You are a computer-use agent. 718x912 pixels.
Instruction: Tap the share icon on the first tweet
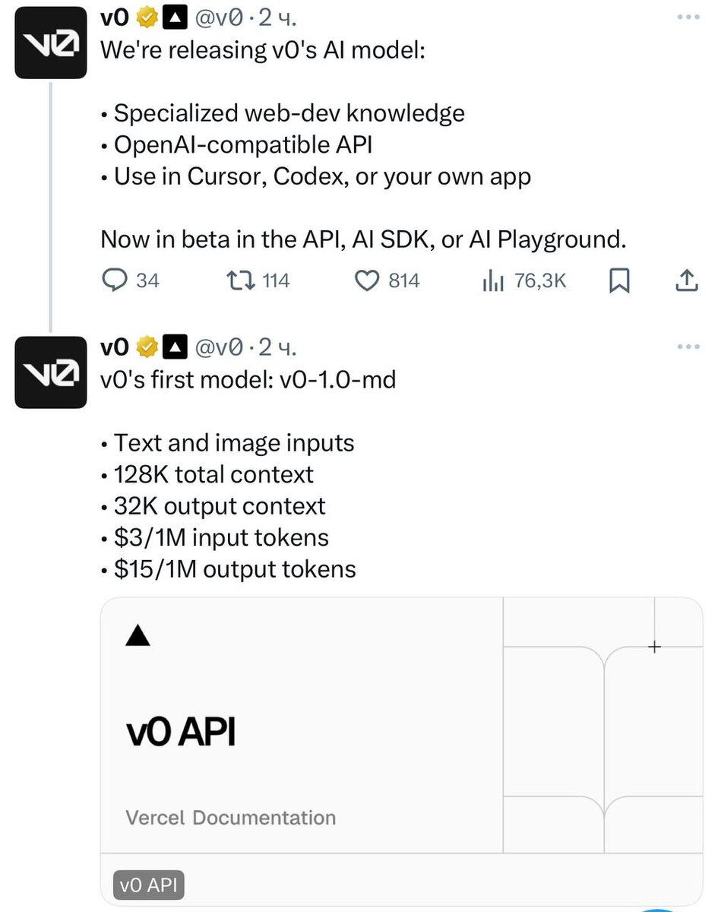tap(686, 281)
